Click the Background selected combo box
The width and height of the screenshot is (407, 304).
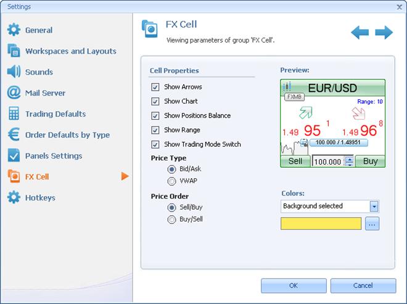[330, 207]
